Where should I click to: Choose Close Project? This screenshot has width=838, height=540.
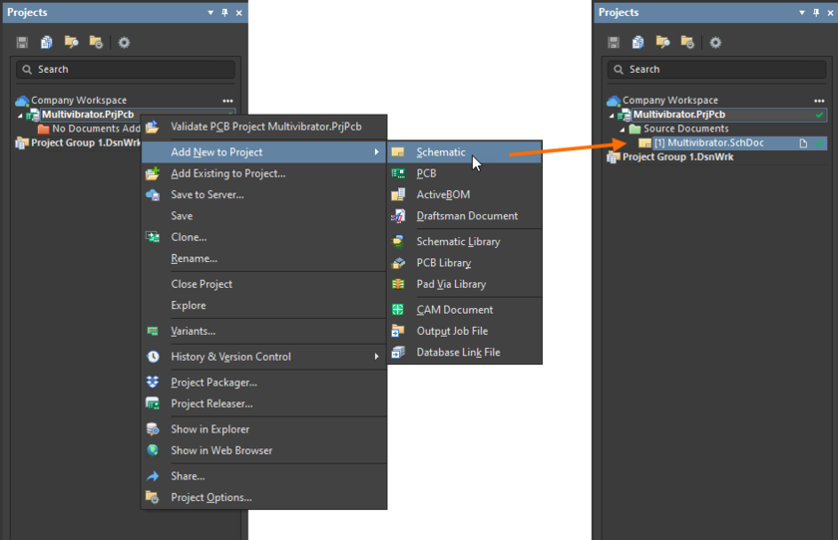click(264, 284)
